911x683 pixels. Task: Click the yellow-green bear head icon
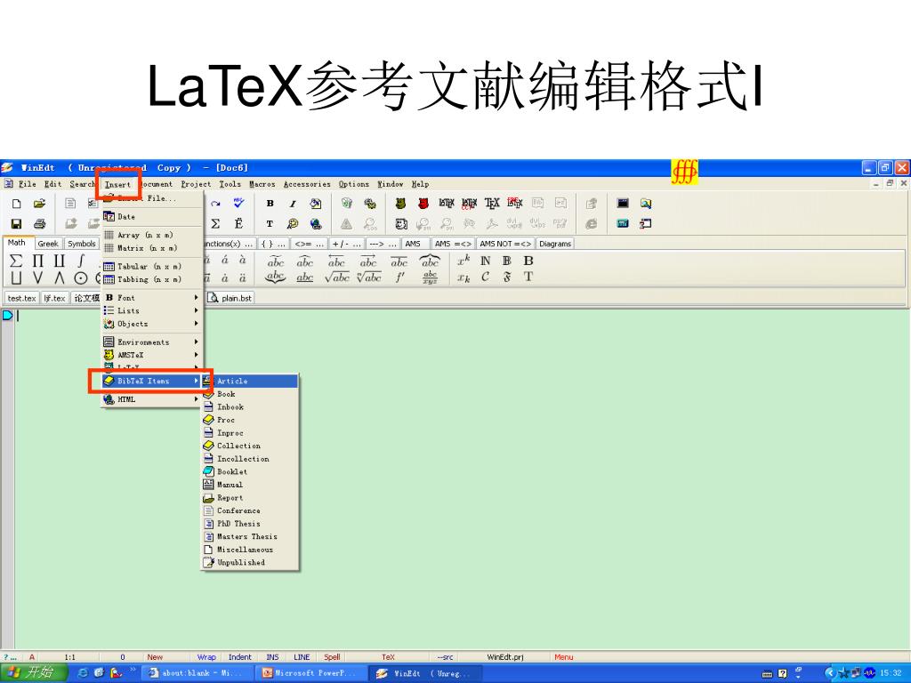click(401, 204)
